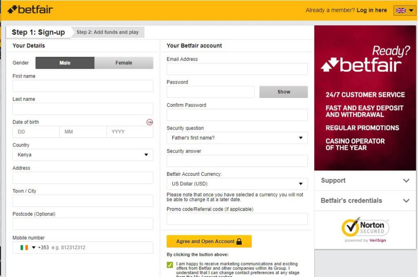Screen dimensions: 418x277
Task: Click 'Your Betfair account' section heading
Action: coord(194,46)
